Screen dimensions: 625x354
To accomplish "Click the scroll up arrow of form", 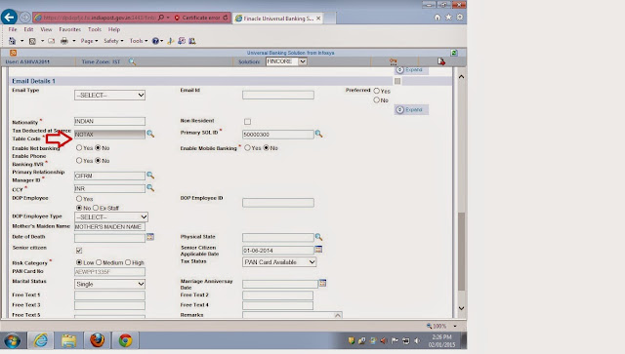I will click(461, 76).
